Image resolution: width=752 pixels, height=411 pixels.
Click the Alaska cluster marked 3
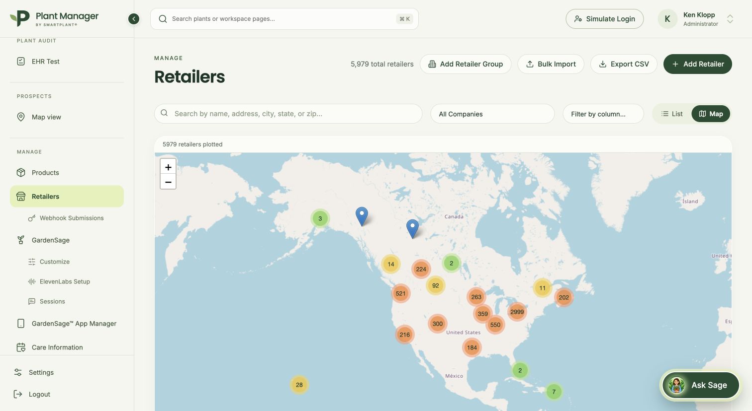320,218
